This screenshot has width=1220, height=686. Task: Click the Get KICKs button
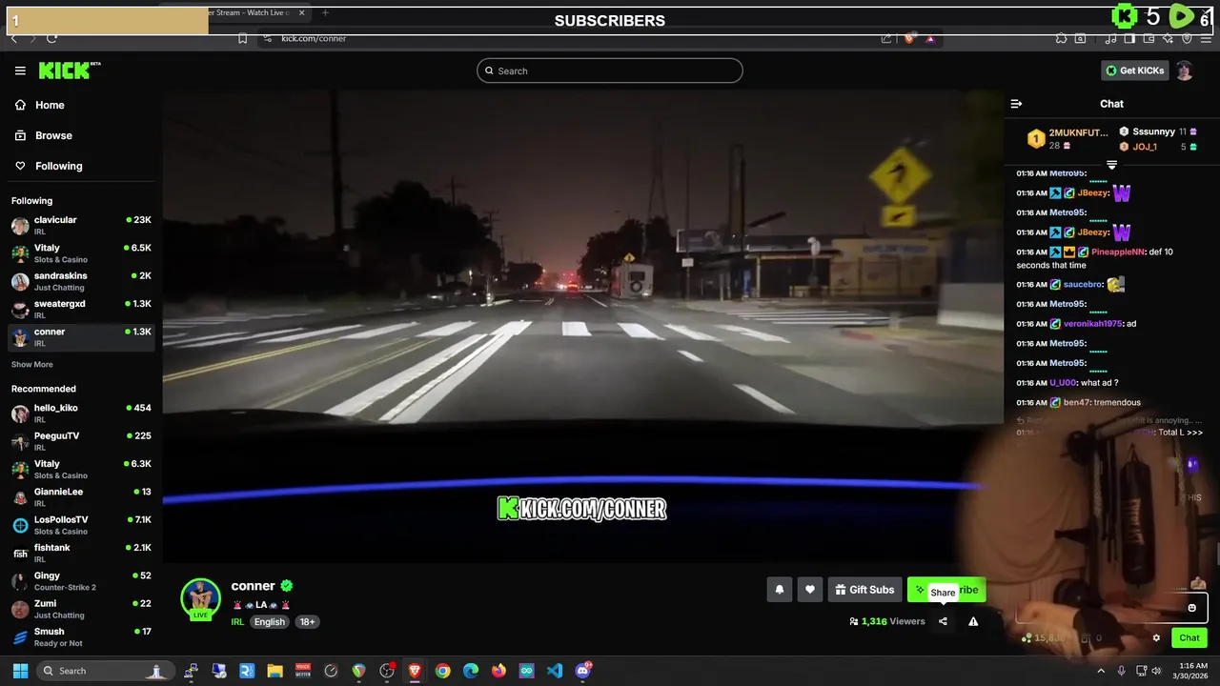point(1134,71)
